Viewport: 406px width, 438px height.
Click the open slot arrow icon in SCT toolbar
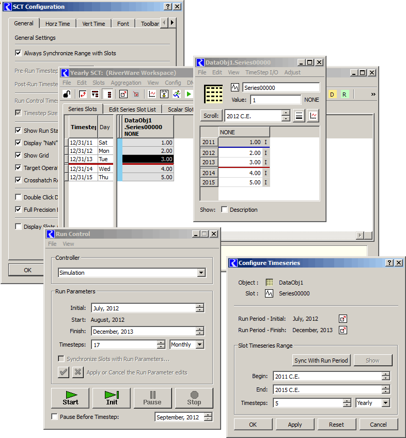tap(123, 94)
